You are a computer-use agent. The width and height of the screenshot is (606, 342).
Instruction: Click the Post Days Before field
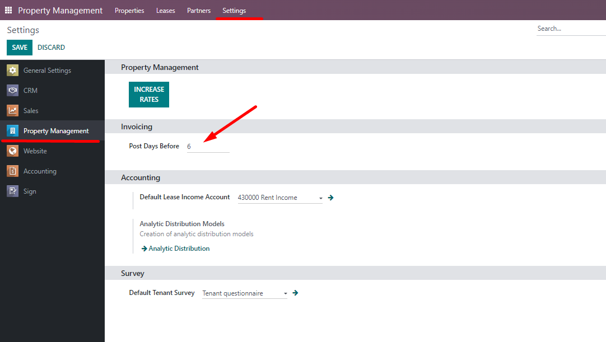pos(208,146)
